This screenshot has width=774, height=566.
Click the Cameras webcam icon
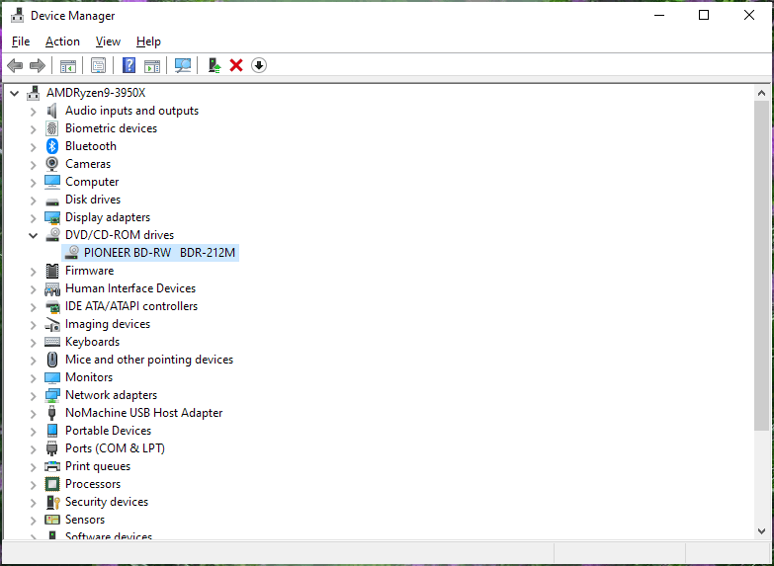tap(51, 164)
